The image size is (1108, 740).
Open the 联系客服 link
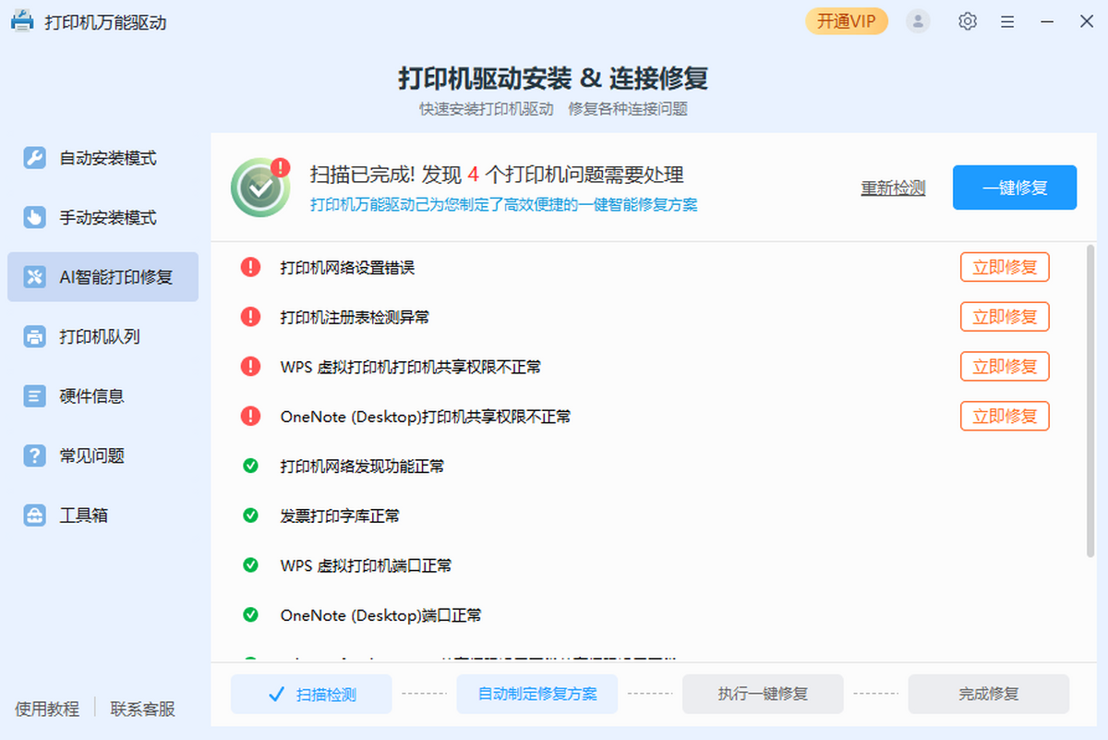click(x=143, y=709)
